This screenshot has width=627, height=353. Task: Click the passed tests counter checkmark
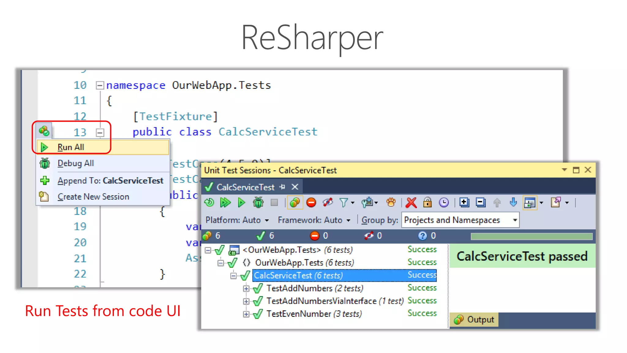[x=265, y=236]
